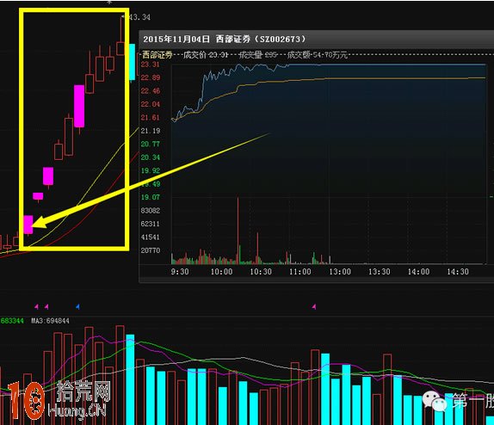Click the 西部证券 label in the info row
The width and height of the screenshot is (494, 425).
point(157,55)
